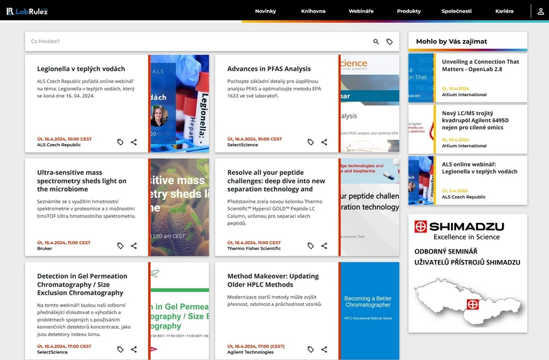
Task: Open the peptide challenges card thumbnail
Action: point(369,207)
